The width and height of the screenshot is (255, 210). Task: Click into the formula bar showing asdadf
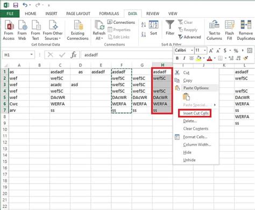[125, 55]
